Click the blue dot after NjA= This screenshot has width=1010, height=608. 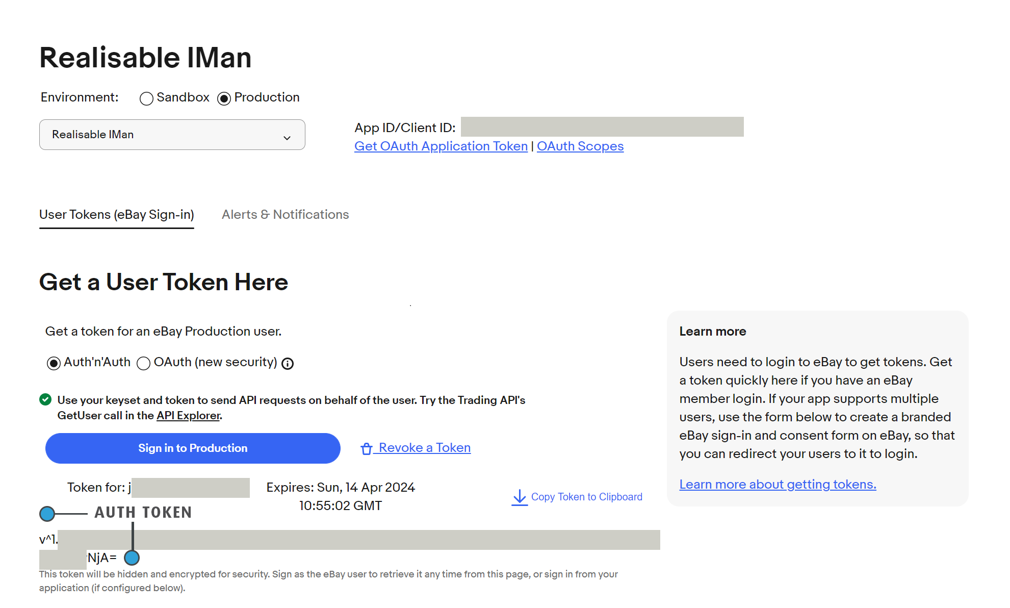[x=132, y=558]
